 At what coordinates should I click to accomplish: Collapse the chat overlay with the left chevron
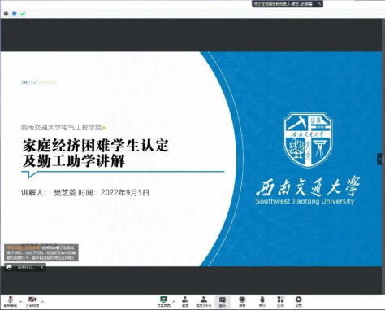[42, 267]
